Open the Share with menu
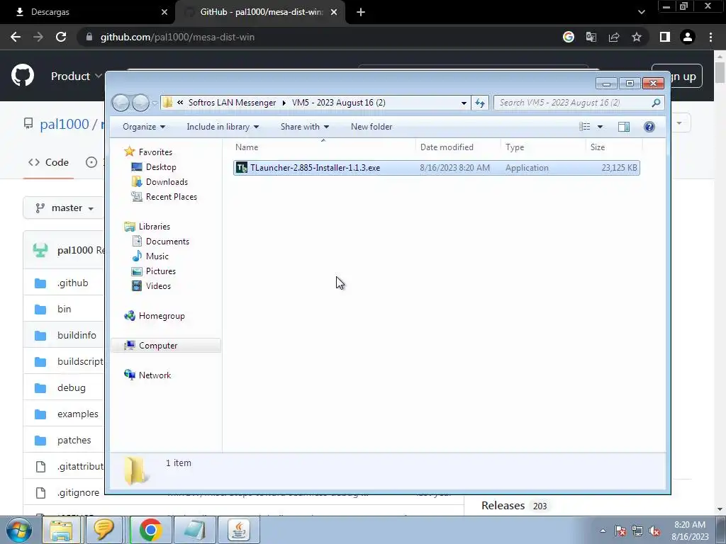The height and width of the screenshot is (544, 726). click(x=305, y=127)
